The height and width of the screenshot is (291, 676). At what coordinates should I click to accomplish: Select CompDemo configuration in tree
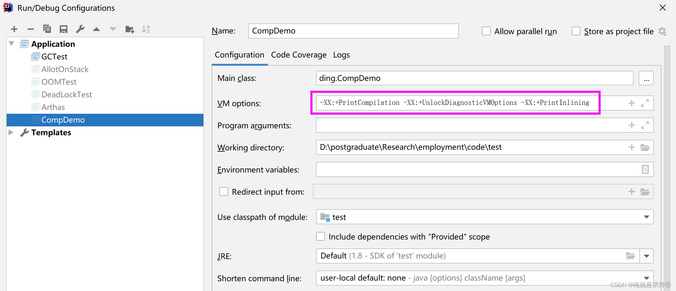pyautogui.click(x=105, y=120)
